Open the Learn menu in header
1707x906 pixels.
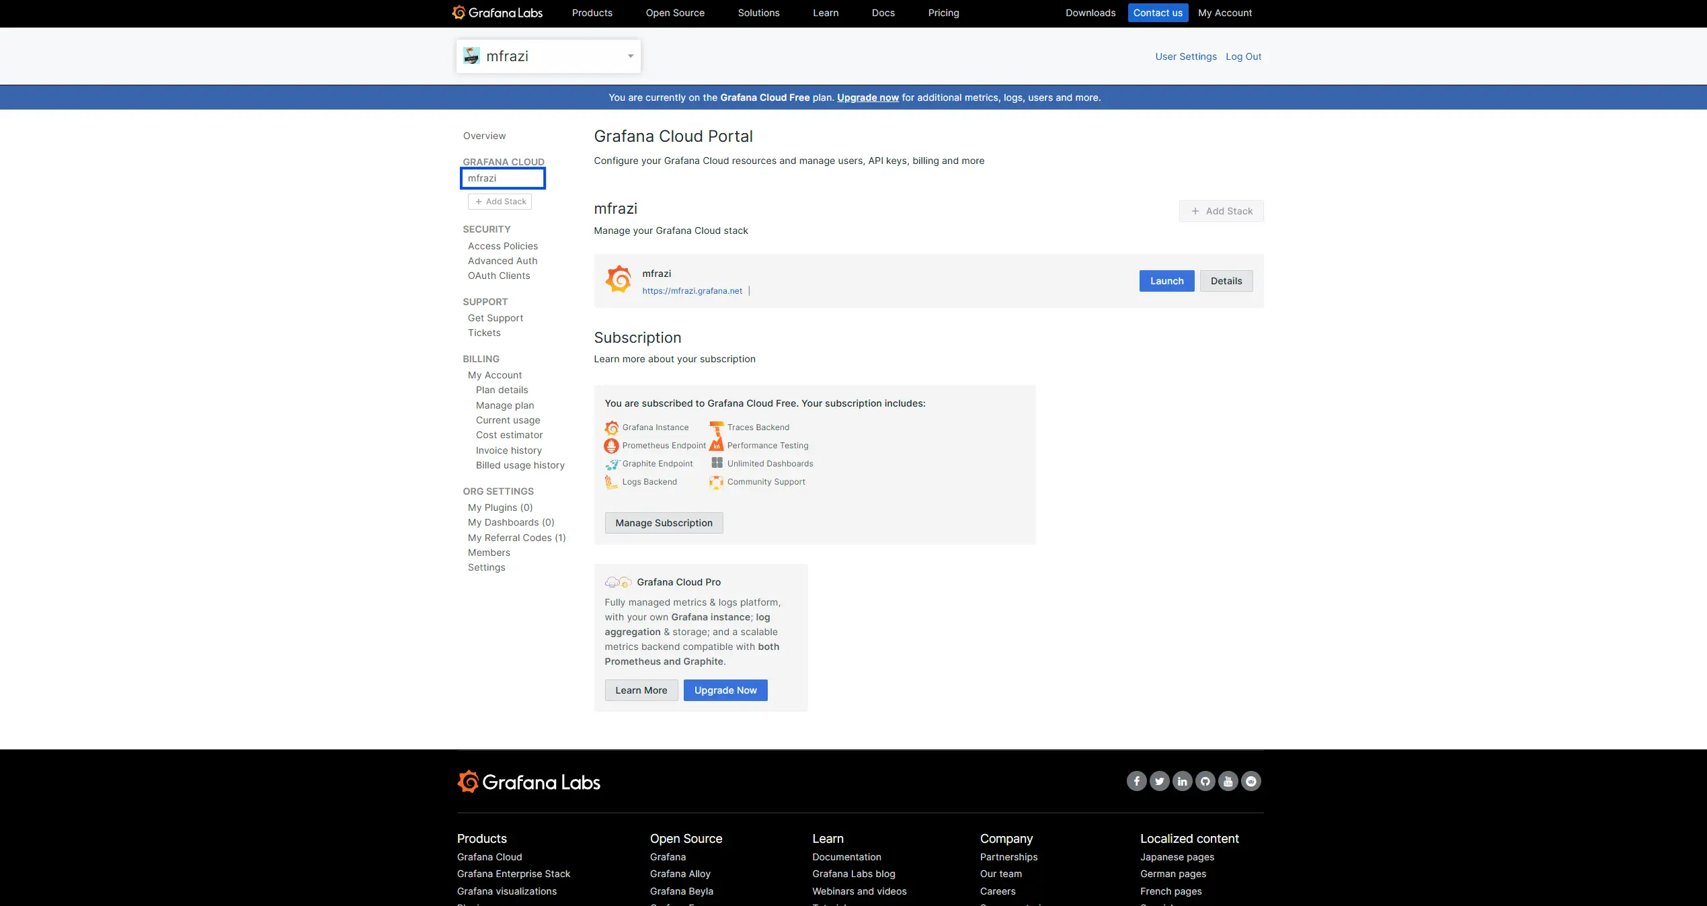(x=825, y=13)
